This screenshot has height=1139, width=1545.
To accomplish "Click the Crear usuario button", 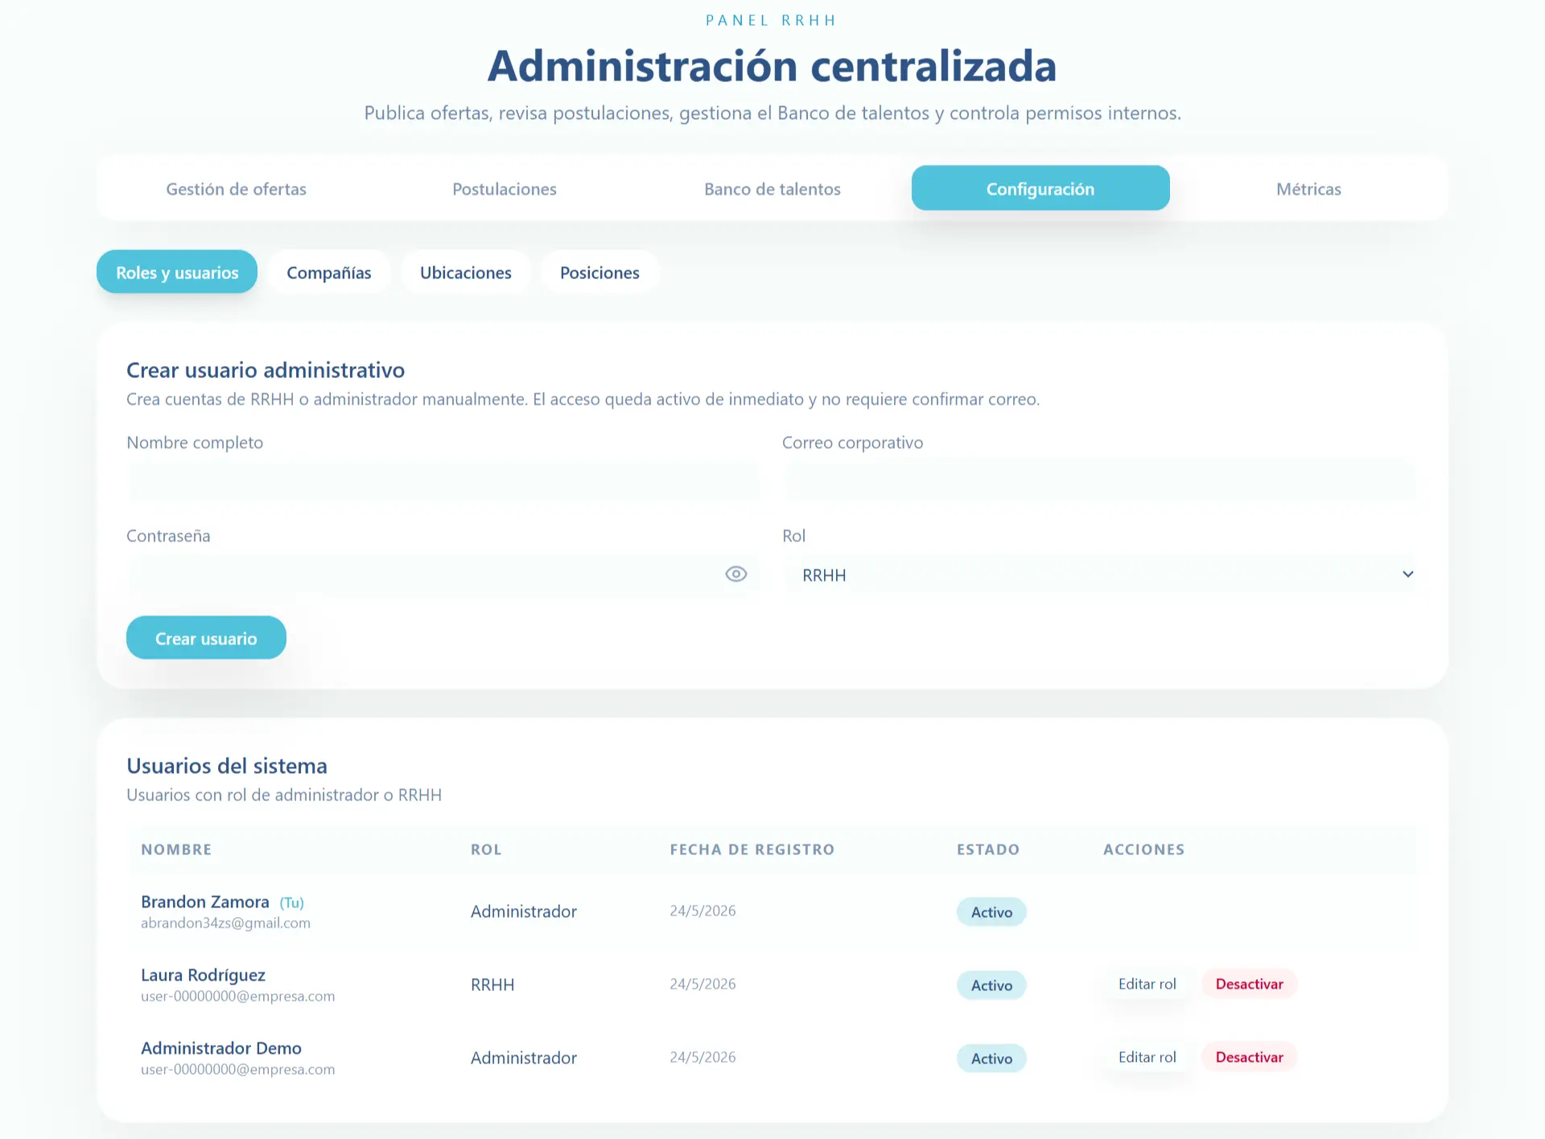I will pos(206,638).
